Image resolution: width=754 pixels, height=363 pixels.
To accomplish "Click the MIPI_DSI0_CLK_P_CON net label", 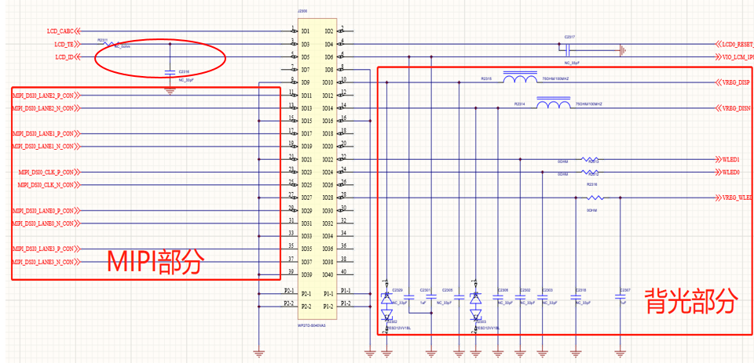I will pos(46,172).
